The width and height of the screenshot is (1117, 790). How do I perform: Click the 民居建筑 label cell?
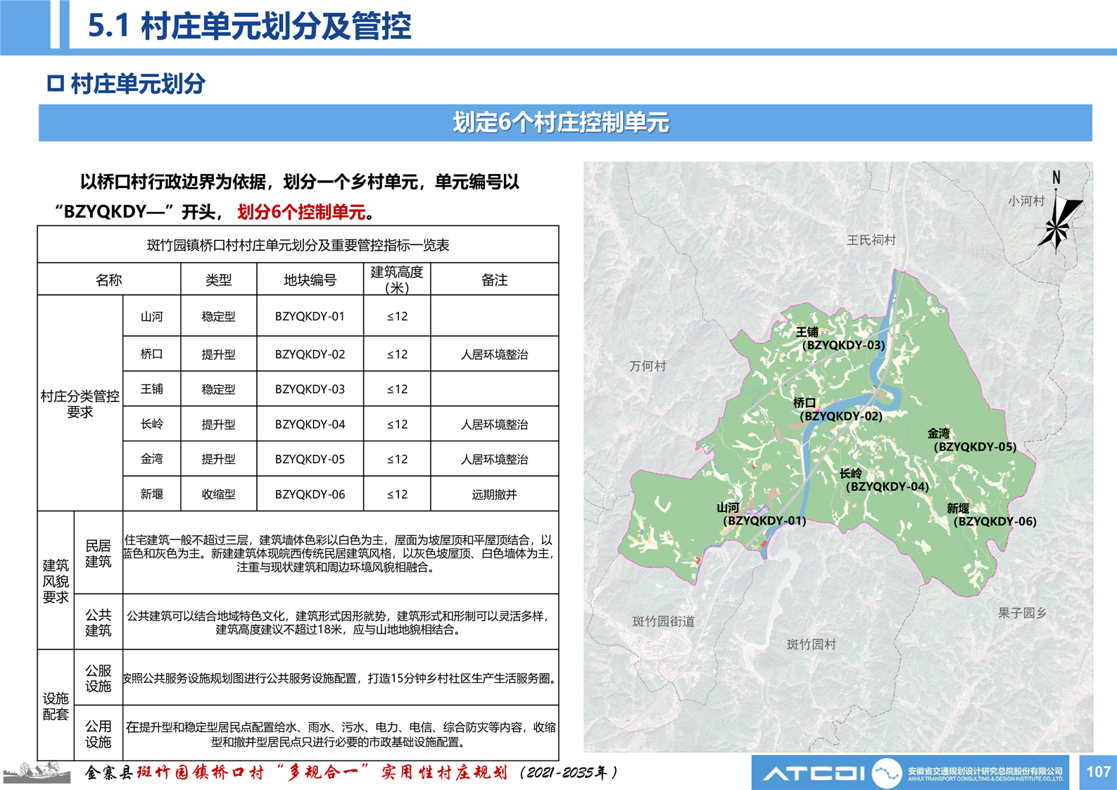pyautogui.click(x=99, y=553)
